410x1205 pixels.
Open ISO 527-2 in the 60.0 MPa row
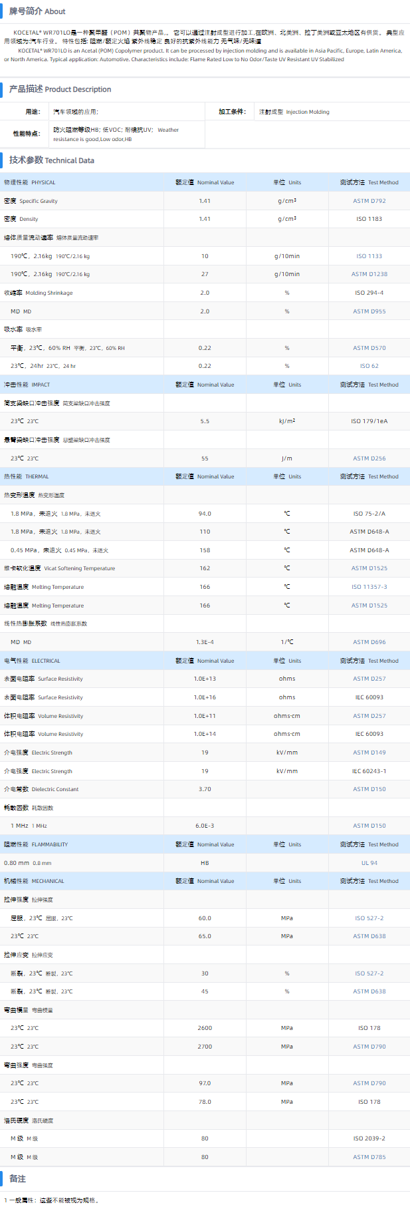(x=369, y=918)
